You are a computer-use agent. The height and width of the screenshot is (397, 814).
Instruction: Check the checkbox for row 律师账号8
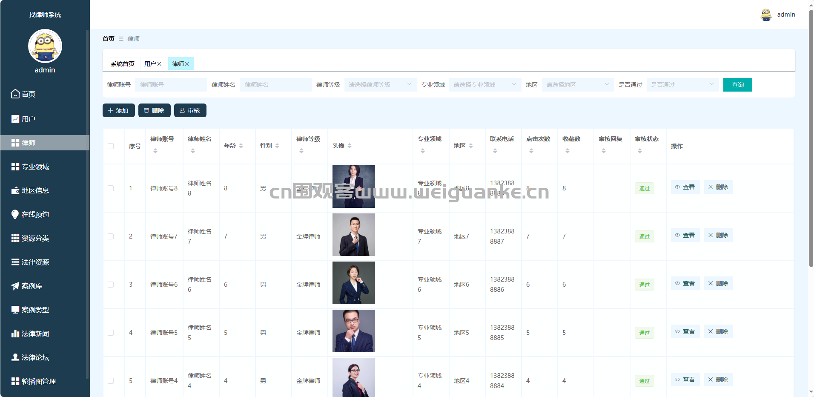point(111,188)
